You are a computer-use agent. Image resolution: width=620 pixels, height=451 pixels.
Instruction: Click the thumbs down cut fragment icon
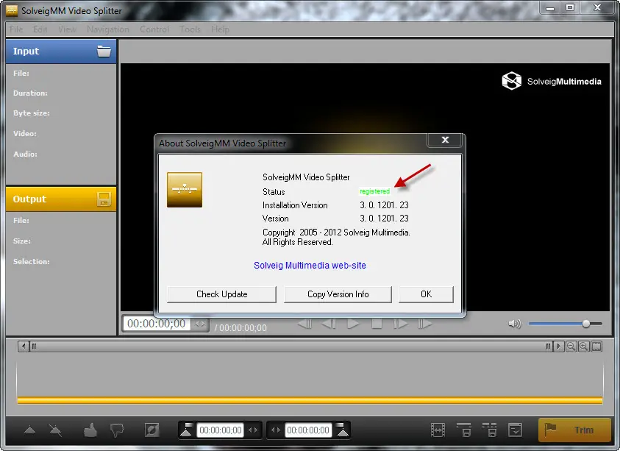(117, 430)
